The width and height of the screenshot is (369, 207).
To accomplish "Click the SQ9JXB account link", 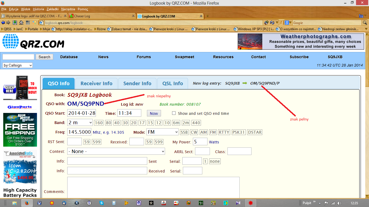I will [x=335, y=57].
